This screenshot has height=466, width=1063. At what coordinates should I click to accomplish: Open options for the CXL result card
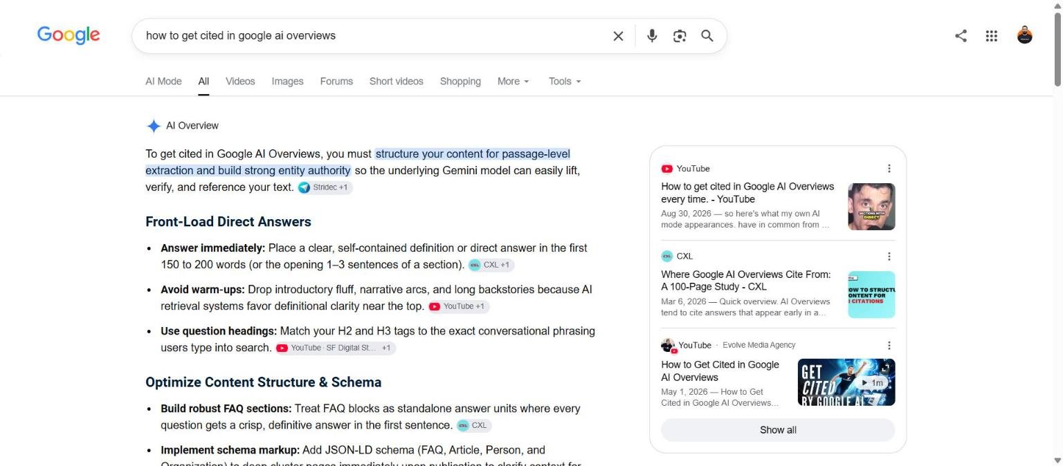889,257
